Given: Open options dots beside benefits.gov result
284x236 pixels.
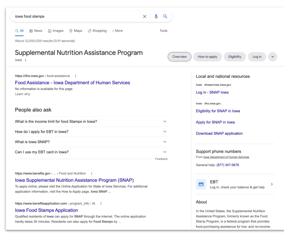Looking at the screenshot, I should point(92,173).
